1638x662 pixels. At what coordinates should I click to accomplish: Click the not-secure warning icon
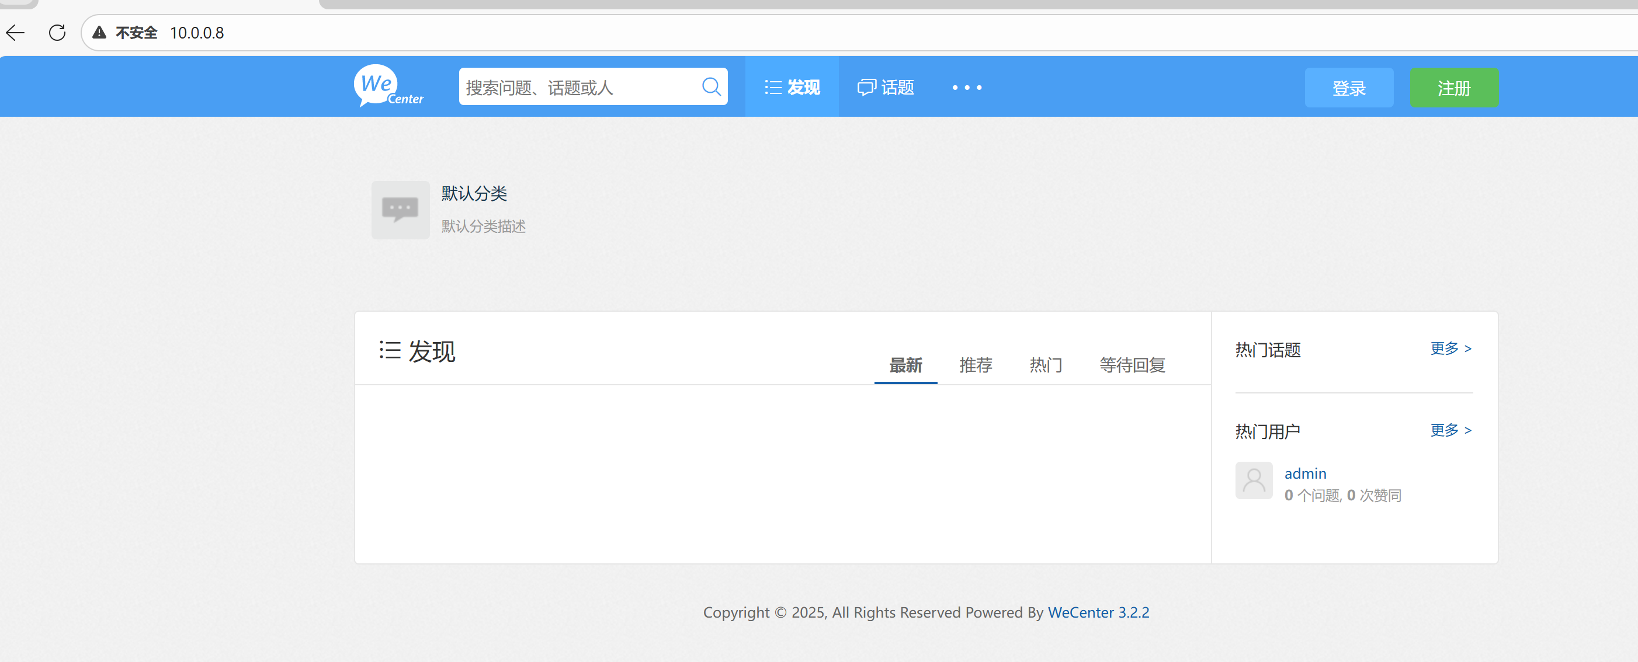click(x=99, y=33)
